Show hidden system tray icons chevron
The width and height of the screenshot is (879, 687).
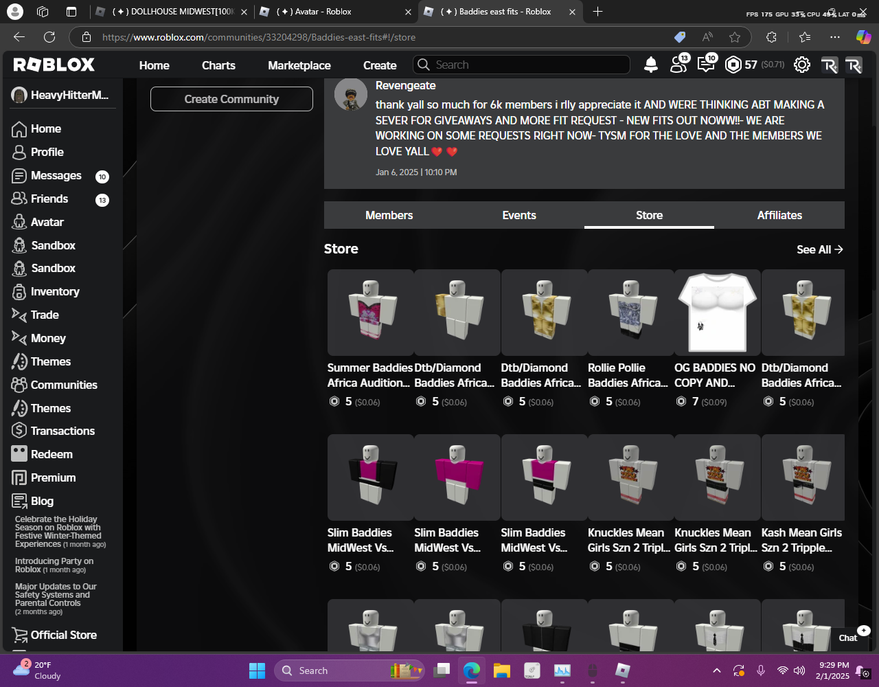(716, 671)
